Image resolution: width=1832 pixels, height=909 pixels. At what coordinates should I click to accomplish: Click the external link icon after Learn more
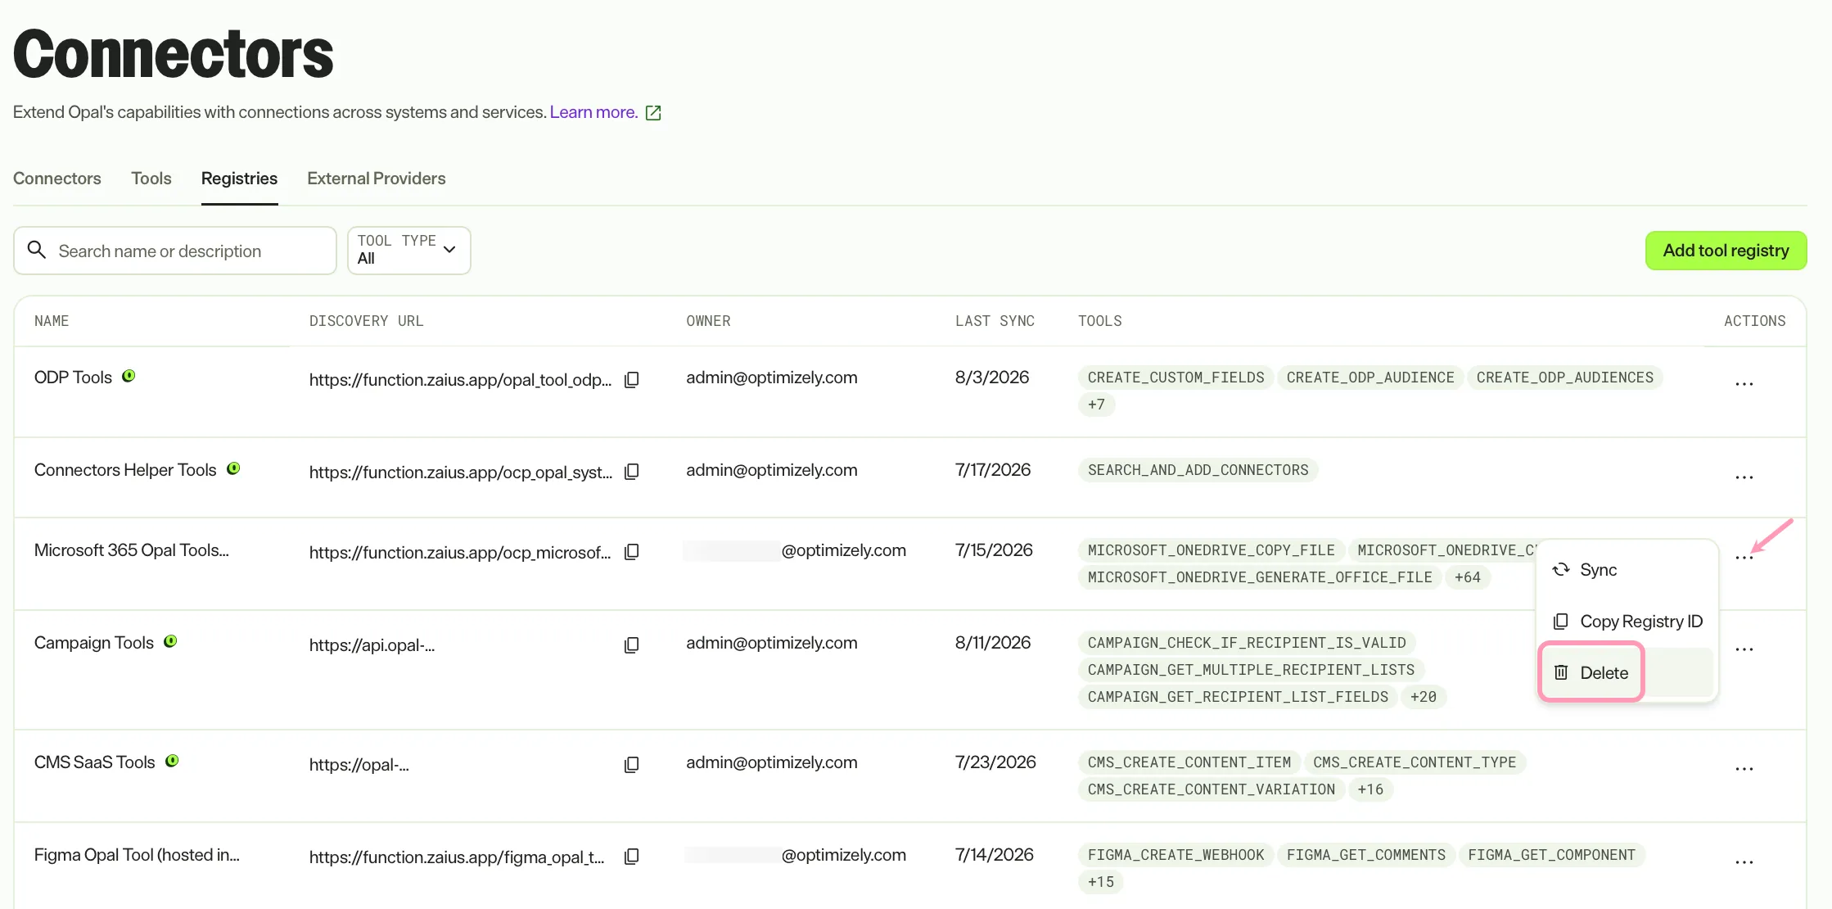[653, 113]
